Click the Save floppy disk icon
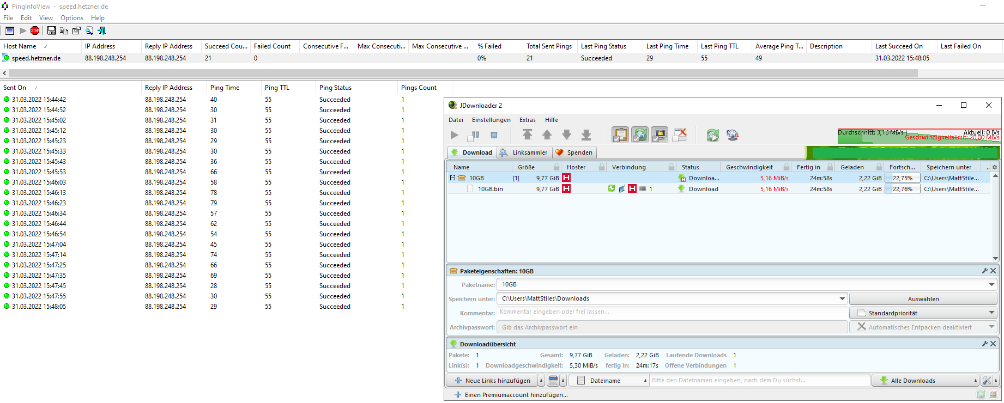 coord(51,30)
